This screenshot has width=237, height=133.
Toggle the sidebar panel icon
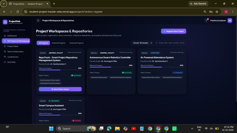(x=38, y=21)
